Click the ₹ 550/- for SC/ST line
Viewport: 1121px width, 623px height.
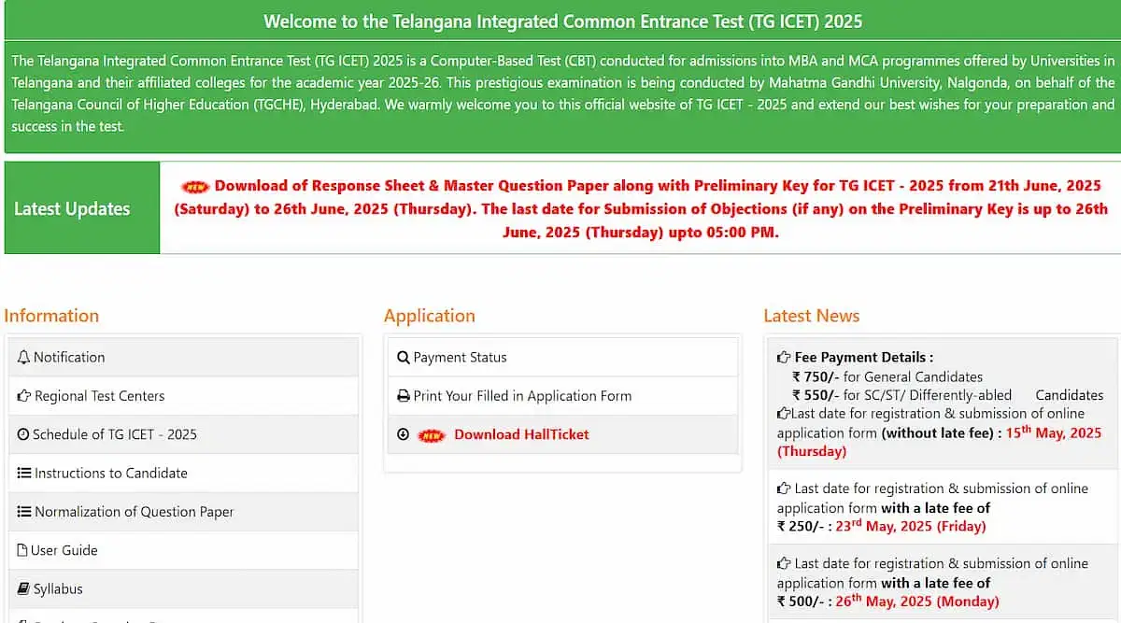(947, 395)
